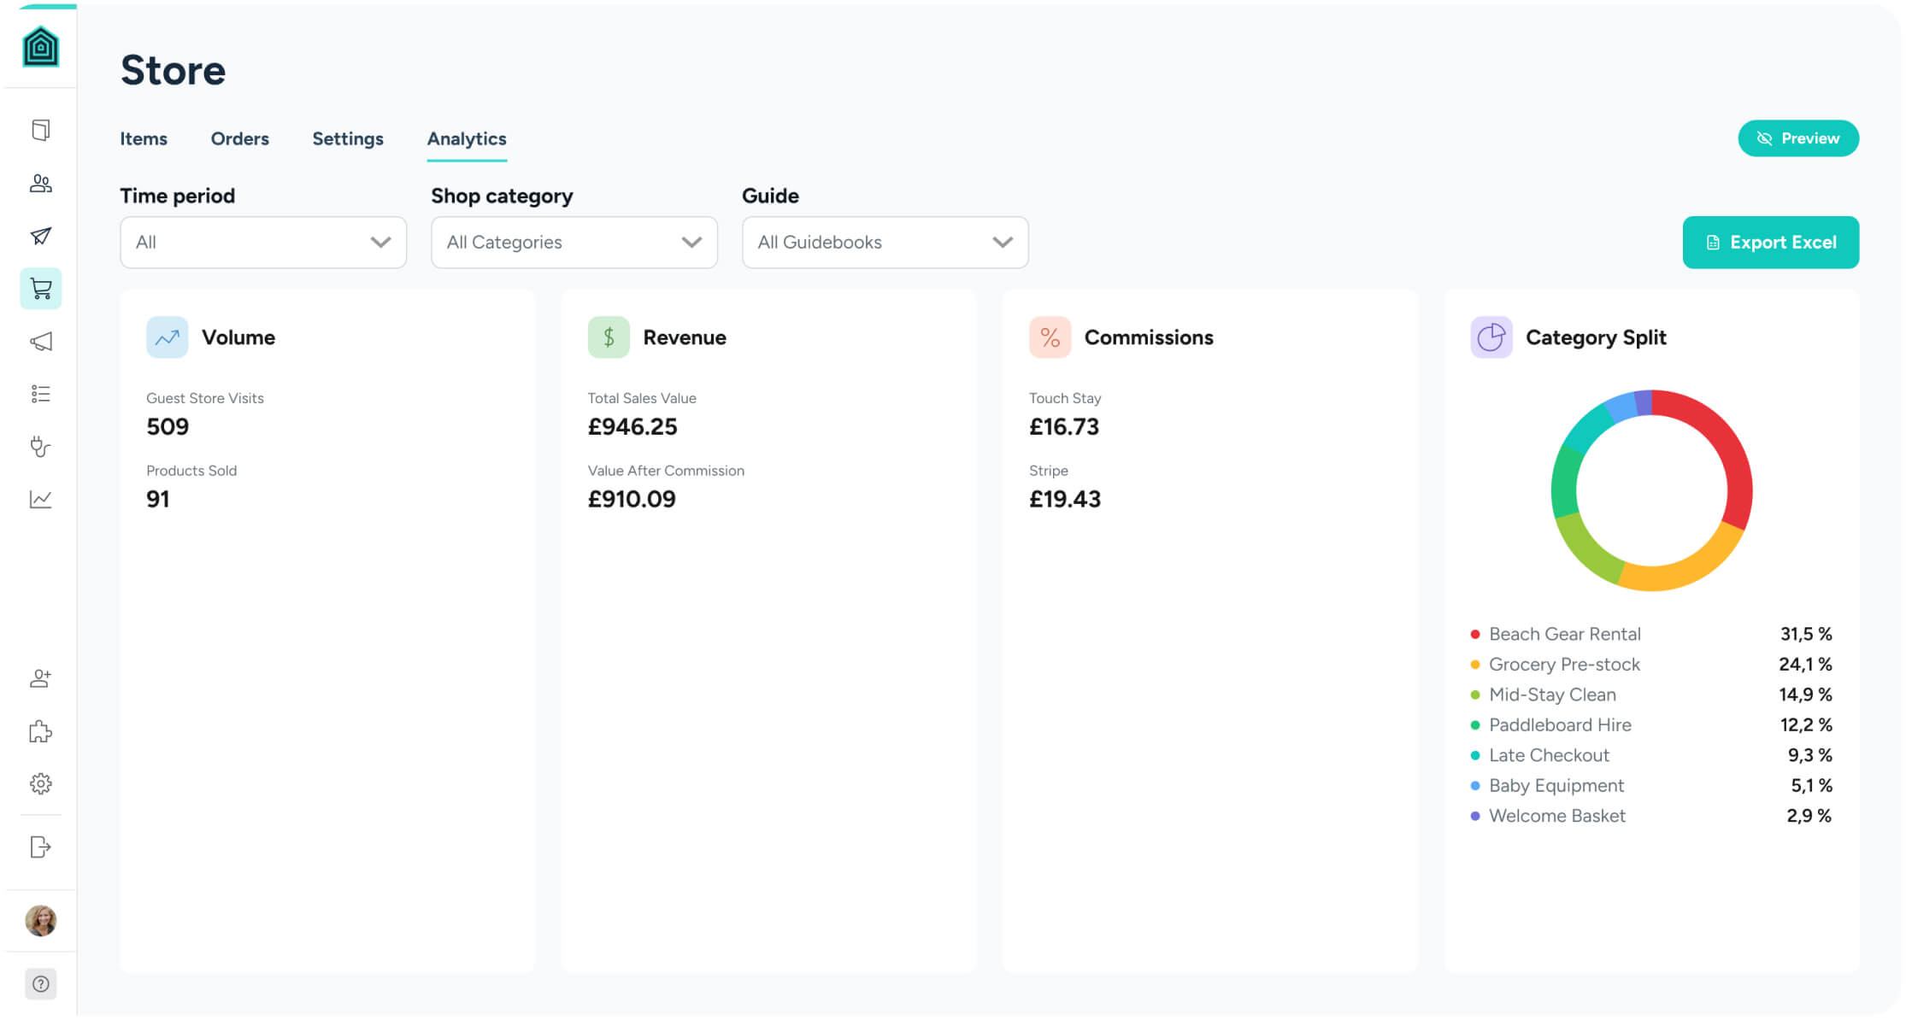
Task: Switch to the Settings tab
Action: tap(348, 138)
